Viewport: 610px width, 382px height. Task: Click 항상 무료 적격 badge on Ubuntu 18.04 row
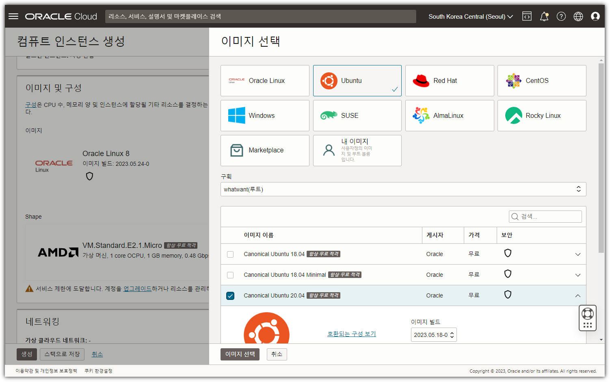323,254
